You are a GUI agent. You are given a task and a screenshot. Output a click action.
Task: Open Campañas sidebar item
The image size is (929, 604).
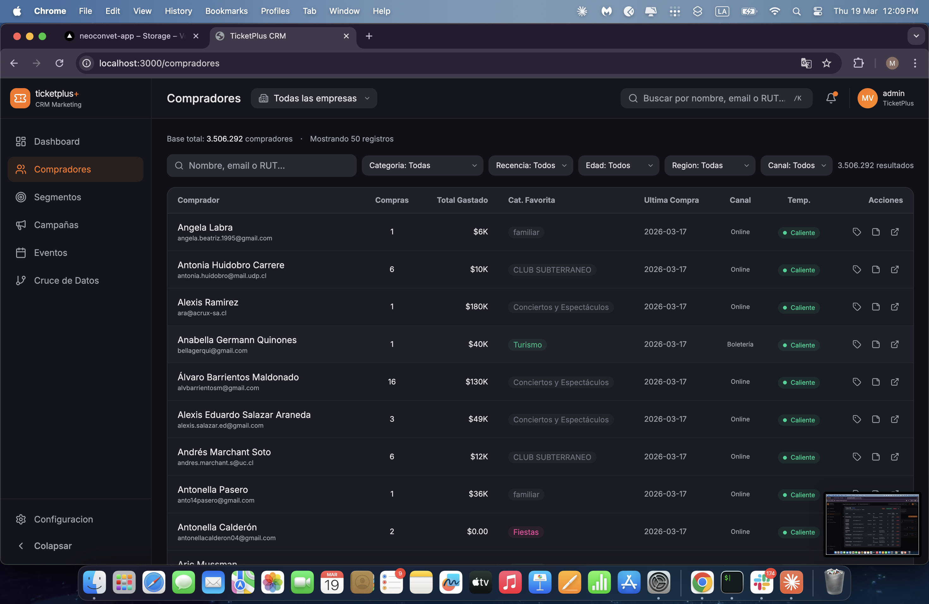pos(56,225)
